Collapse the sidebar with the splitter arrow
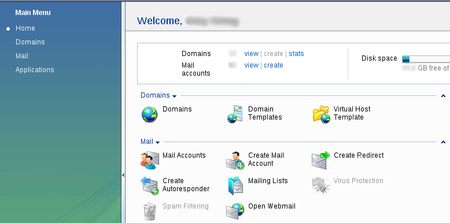 click(123, 175)
